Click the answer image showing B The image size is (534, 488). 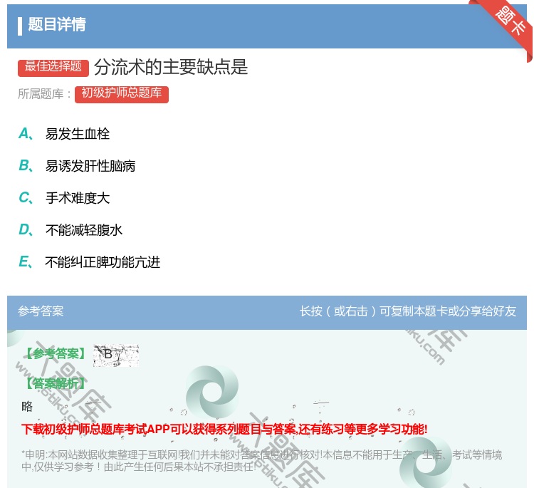point(116,355)
